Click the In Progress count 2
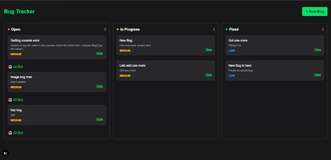Screen dimensions: 331x160 [x=214, y=29]
